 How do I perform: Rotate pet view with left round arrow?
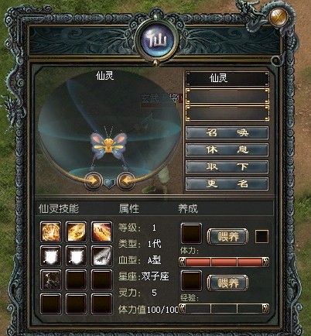[94, 181]
